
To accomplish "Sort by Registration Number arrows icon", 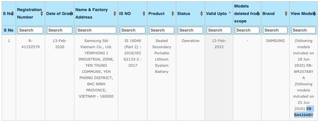I will click(42, 14).
